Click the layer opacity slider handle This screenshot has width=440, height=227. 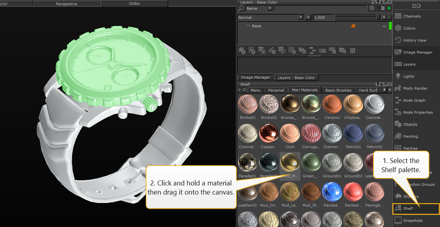coord(378,17)
